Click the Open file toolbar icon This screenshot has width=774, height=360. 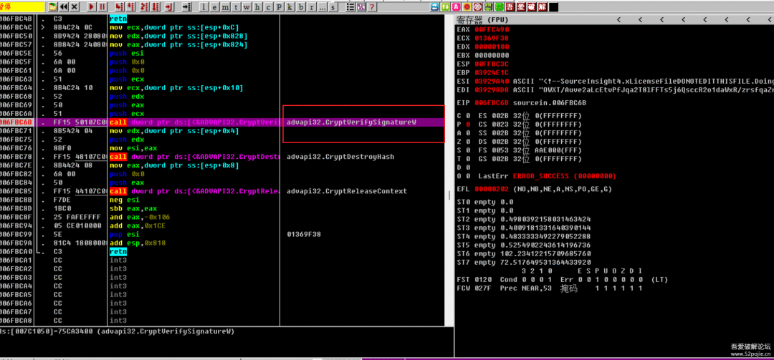click(x=52, y=6)
